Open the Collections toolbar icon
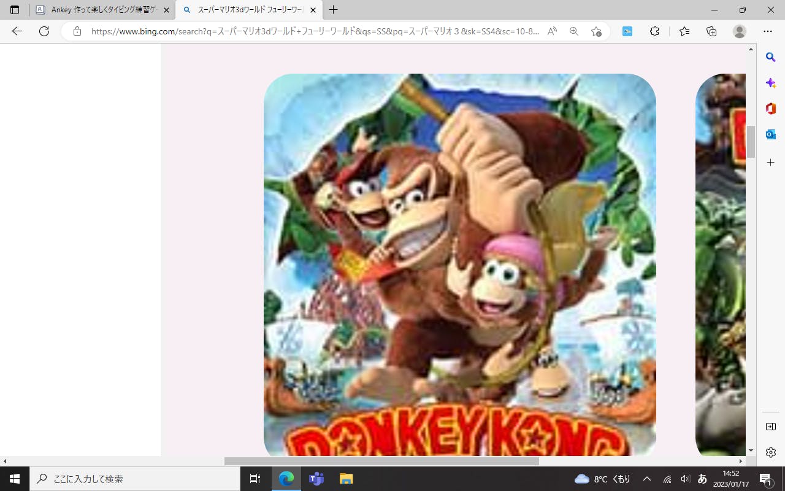Image resolution: width=785 pixels, height=491 pixels. (x=711, y=31)
